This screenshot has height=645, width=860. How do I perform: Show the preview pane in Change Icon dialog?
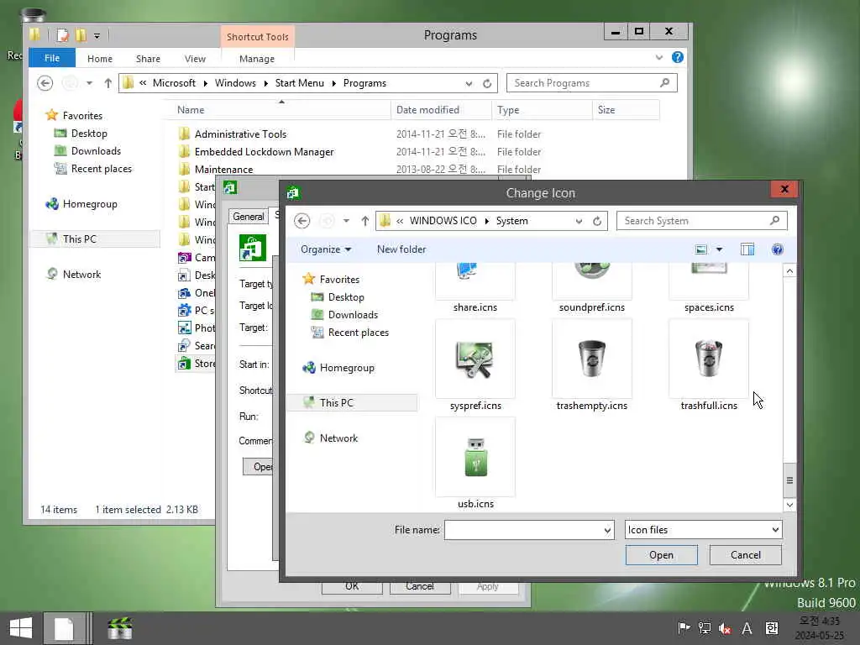click(747, 249)
